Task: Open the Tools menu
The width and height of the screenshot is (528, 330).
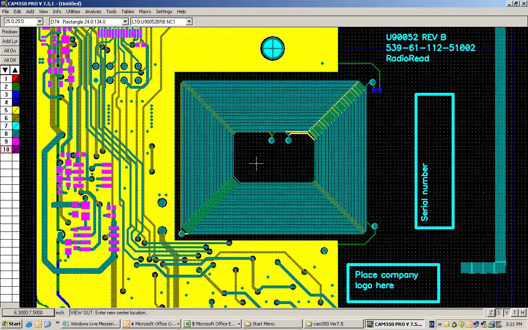Action: [111, 12]
